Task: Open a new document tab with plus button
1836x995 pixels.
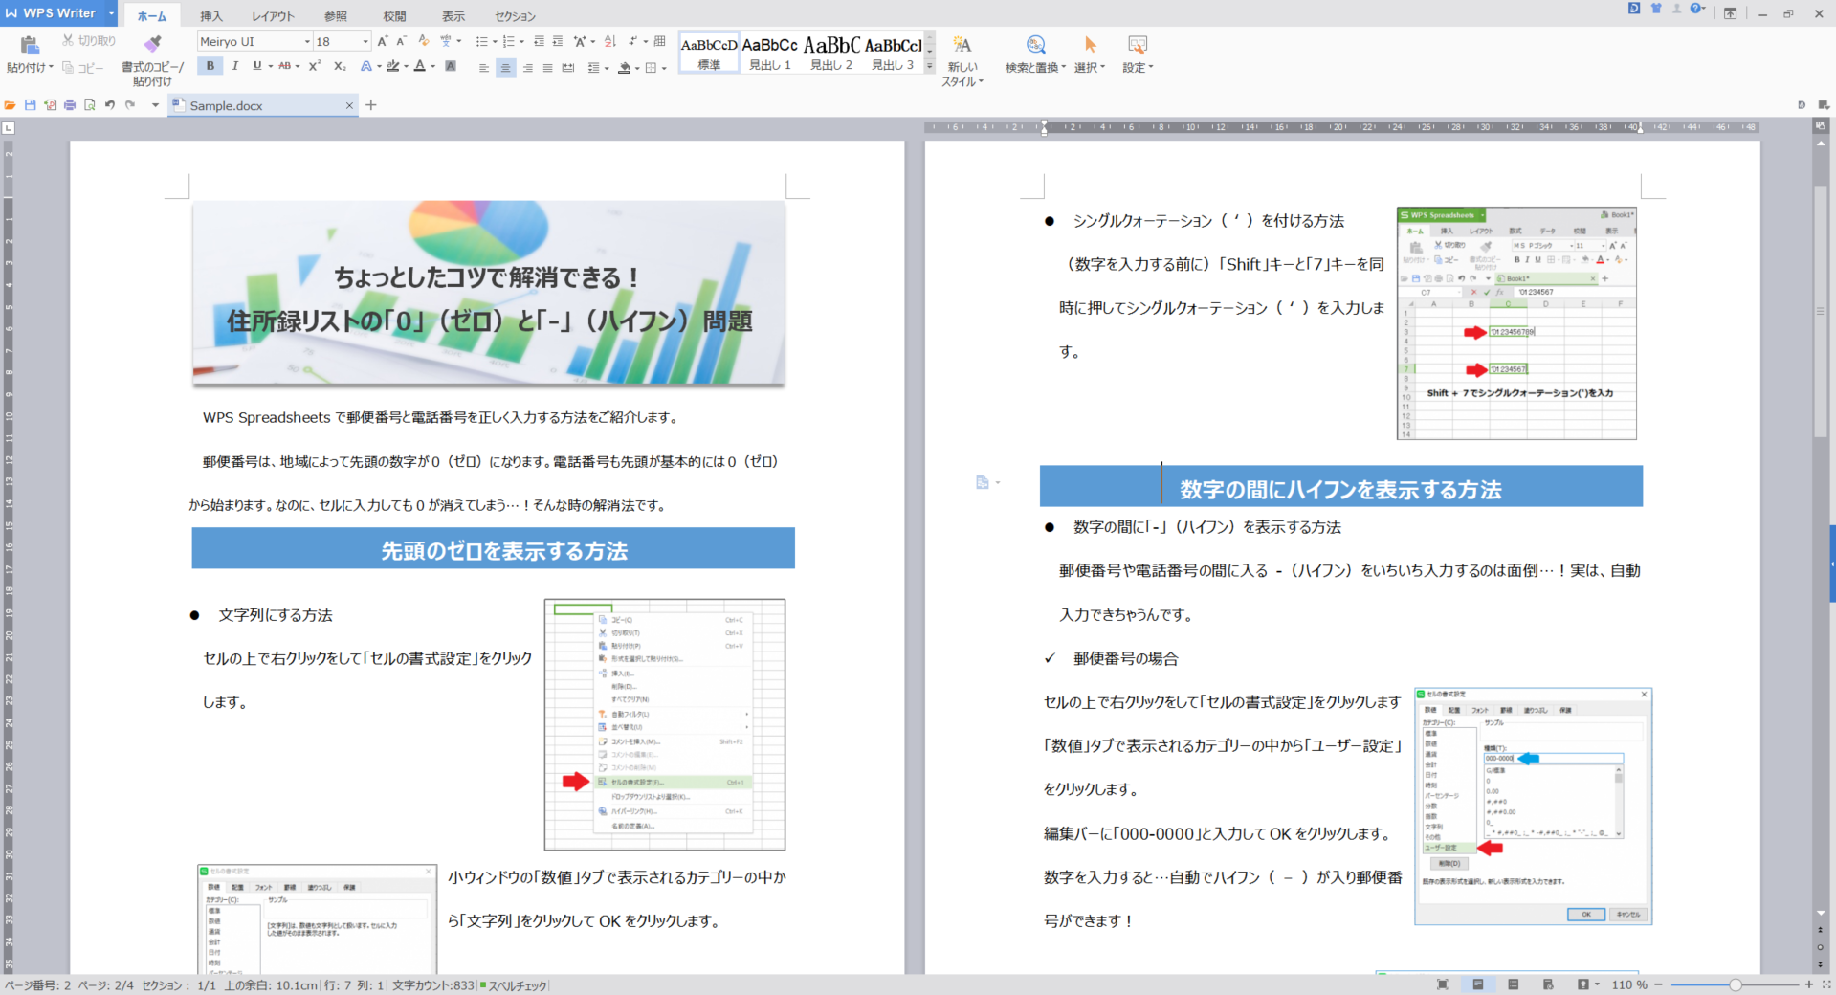Action: (x=371, y=105)
